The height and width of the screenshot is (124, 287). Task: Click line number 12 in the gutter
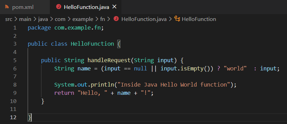tap(13, 117)
